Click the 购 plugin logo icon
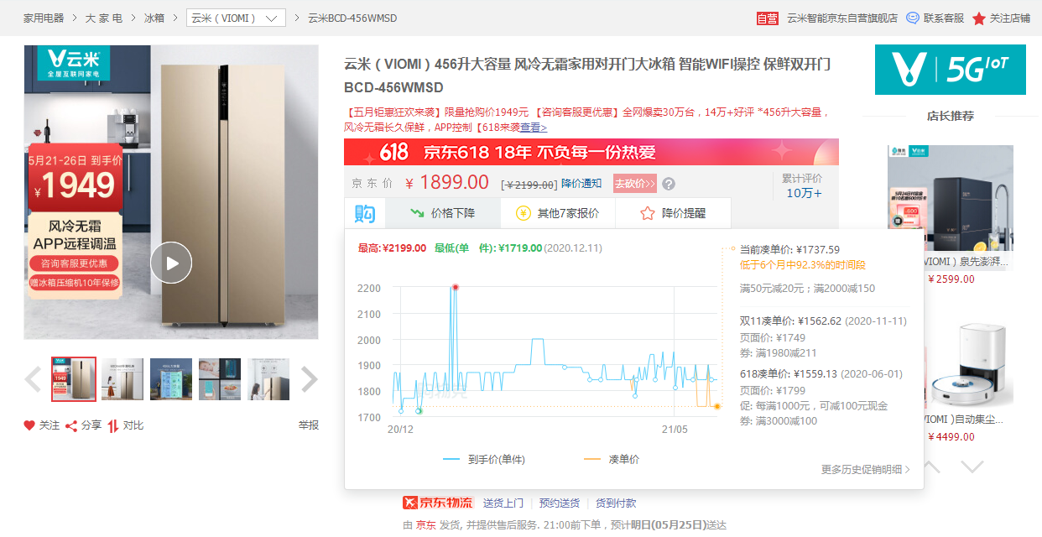This screenshot has height=537, width=1042. tap(365, 213)
